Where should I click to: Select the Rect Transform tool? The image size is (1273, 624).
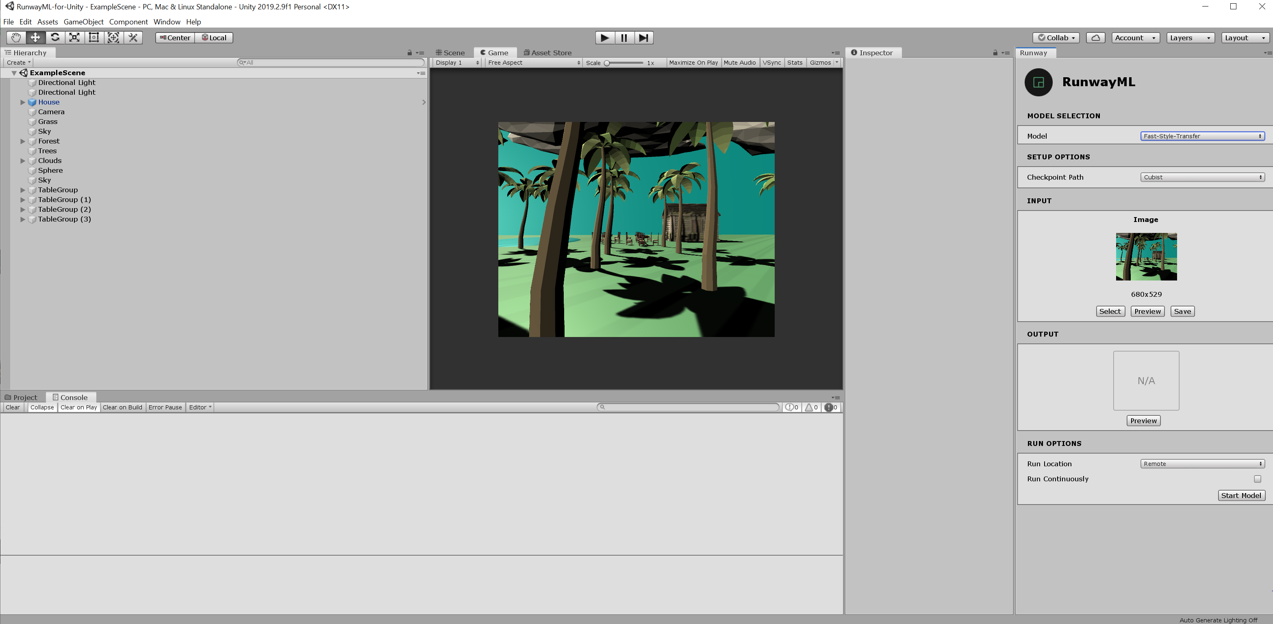pos(94,37)
